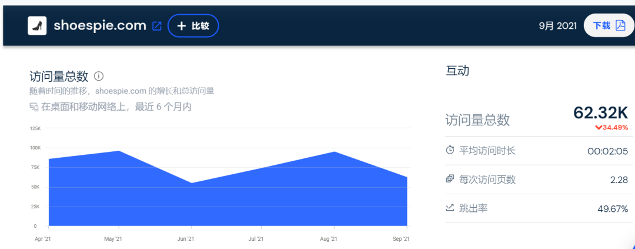Click the PDF icon in download button

pyautogui.click(x=620, y=25)
